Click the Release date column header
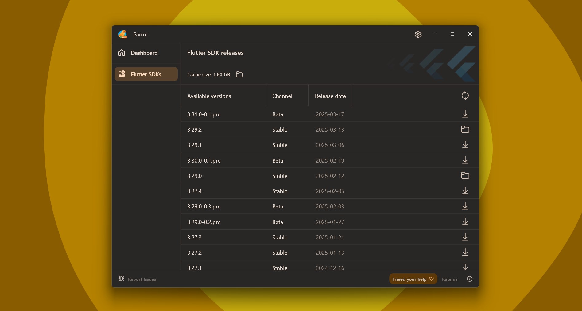Image resolution: width=582 pixels, height=311 pixels. pyautogui.click(x=330, y=96)
